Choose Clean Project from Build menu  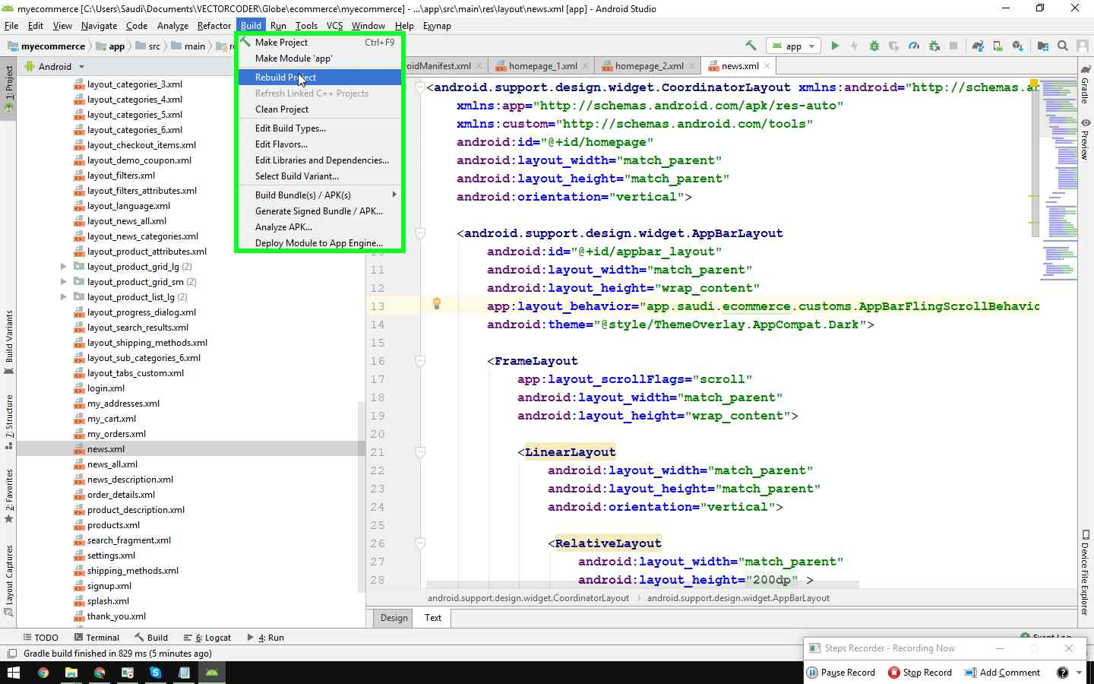(319, 109)
